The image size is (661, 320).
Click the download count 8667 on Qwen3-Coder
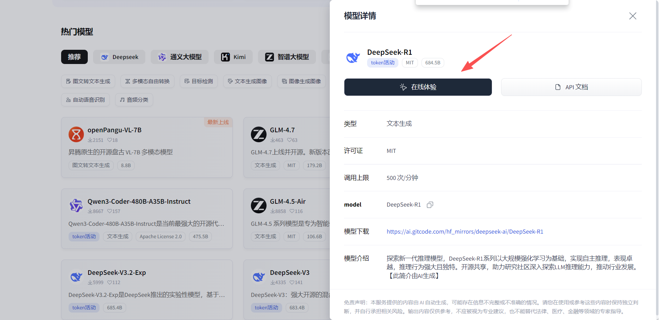coord(96,211)
